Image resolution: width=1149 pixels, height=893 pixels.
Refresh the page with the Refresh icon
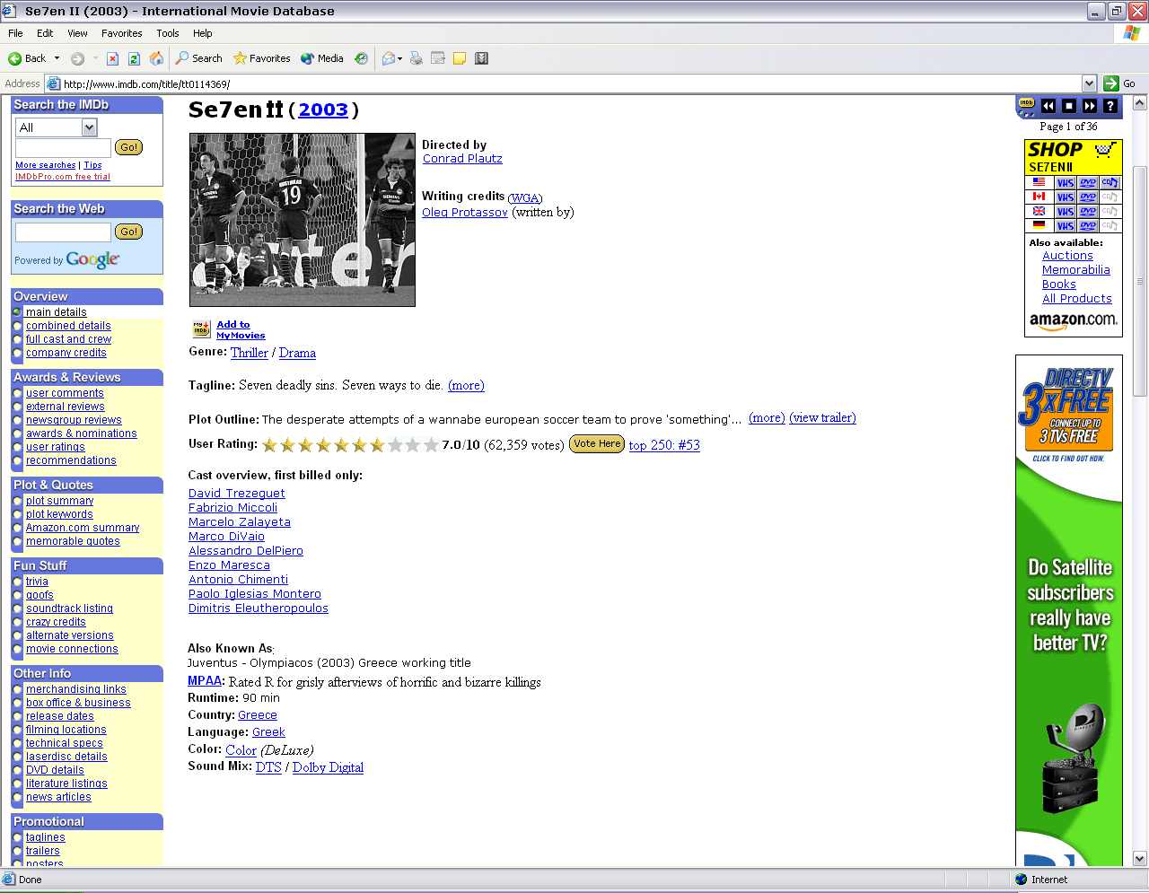[x=134, y=58]
